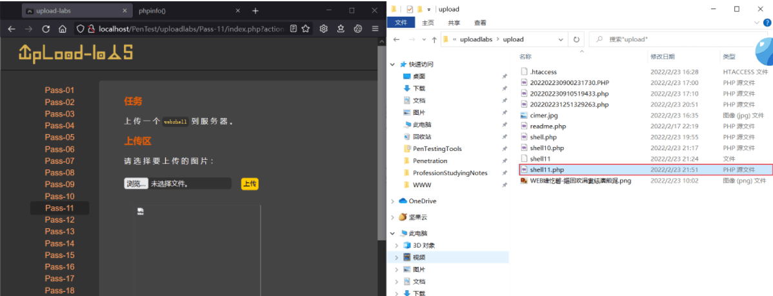773x296 pixels.
Task: Close the upload-labs tab
Action: (x=125, y=10)
